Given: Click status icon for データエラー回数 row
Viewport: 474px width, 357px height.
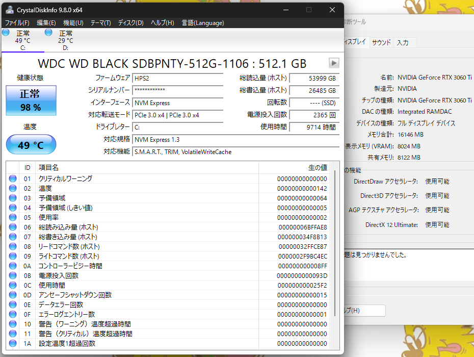Looking at the screenshot, I should [13, 304].
